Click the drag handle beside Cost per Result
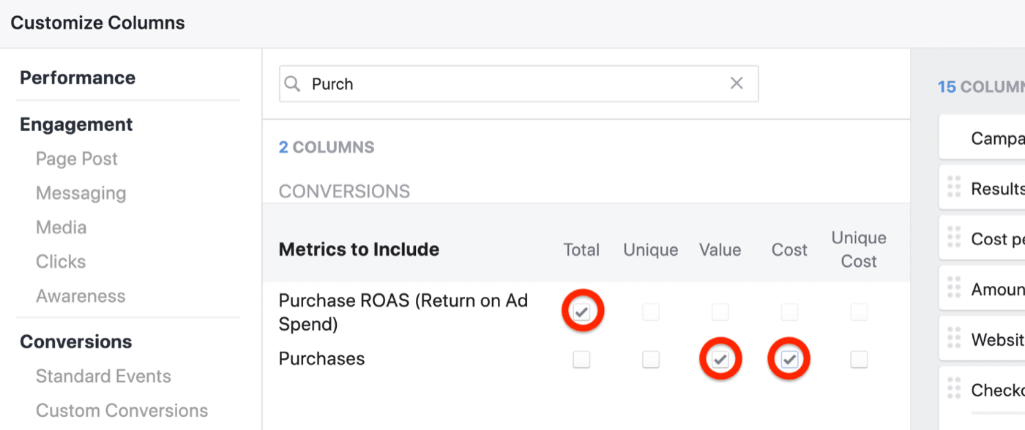This screenshot has height=430, width=1025. pos(954,237)
